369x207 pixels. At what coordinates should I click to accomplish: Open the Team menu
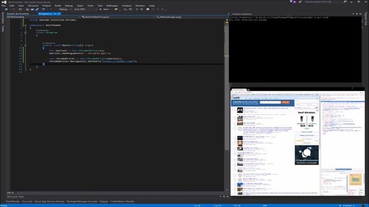point(80,6)
